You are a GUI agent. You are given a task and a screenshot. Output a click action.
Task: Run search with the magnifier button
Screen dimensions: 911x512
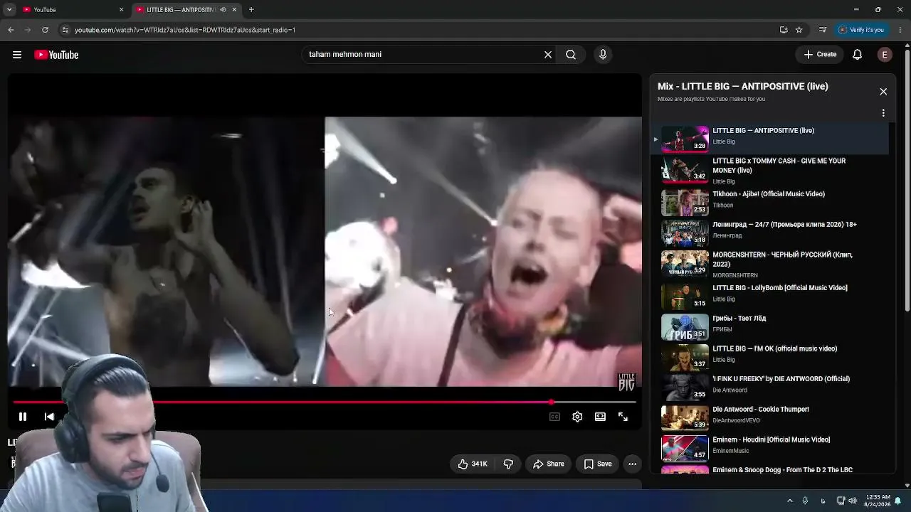(x=571, y=55)
